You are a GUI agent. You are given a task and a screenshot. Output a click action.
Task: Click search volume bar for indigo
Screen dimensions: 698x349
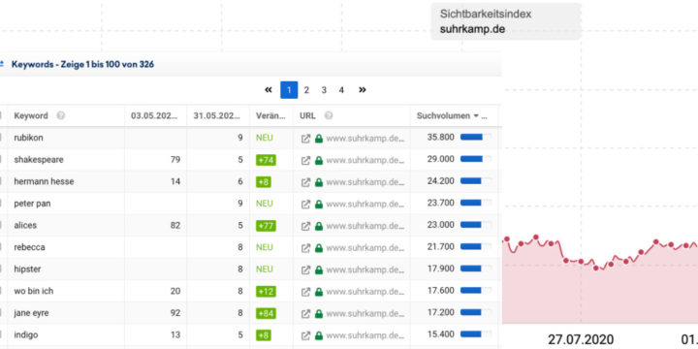click(x=476, y=334)
